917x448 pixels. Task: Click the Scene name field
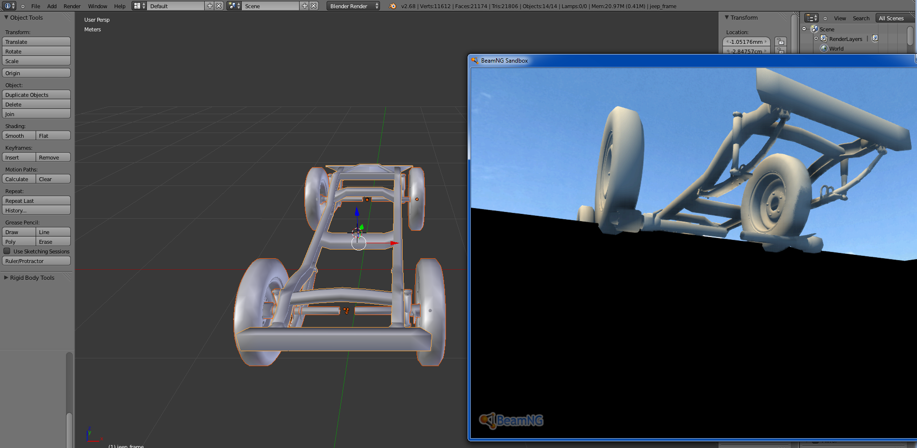(x=271, y=6)
